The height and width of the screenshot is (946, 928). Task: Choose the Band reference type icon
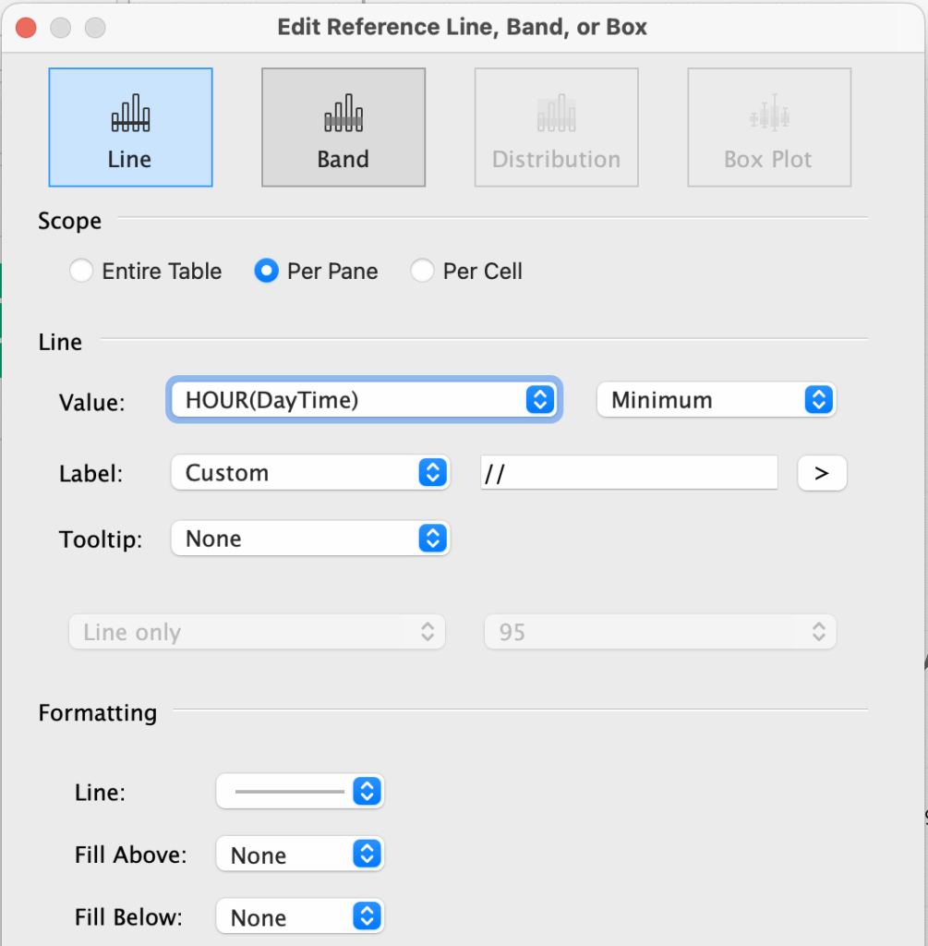coord(343,127)
